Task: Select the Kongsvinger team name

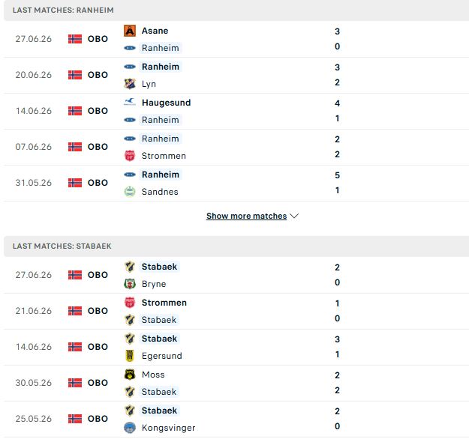Action: click(168, 428)
